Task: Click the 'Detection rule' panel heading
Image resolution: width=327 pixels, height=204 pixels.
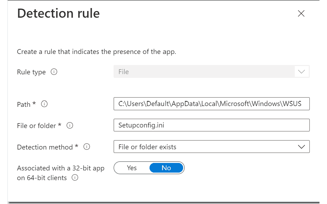Action: tap(58, 13)
